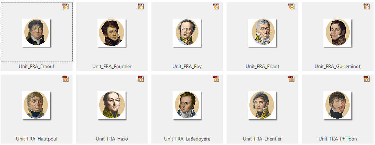The height and width of the screenshot is (145, 375).
Task: Click the file type badge on Fournier tile
Action: coord(141,7)
